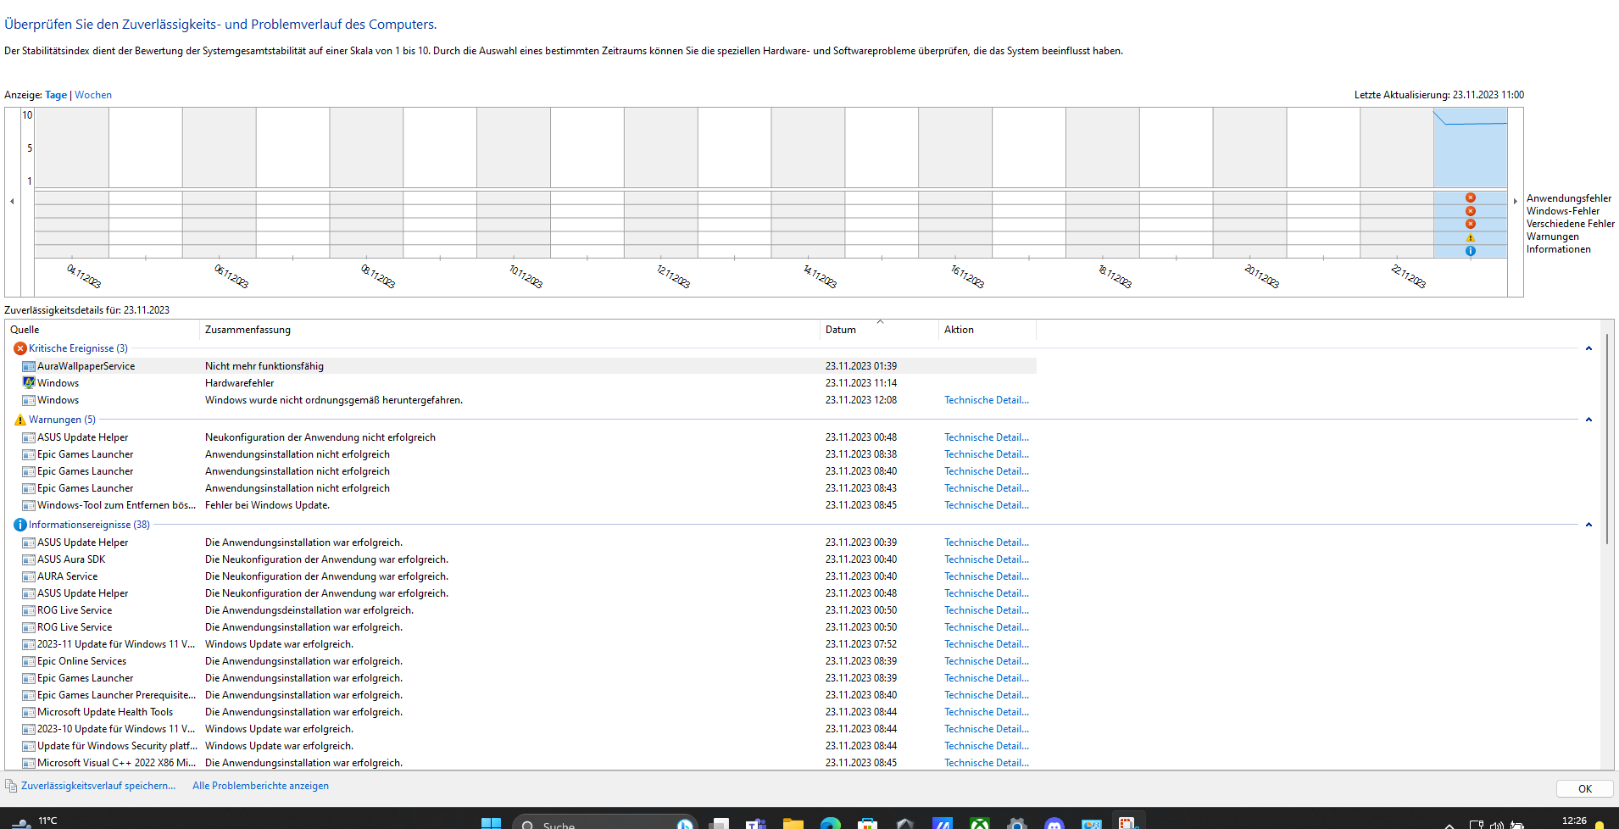1619x829 pixels.
Task: Click the taskbar Suche search box
Action: coord(604,823)
